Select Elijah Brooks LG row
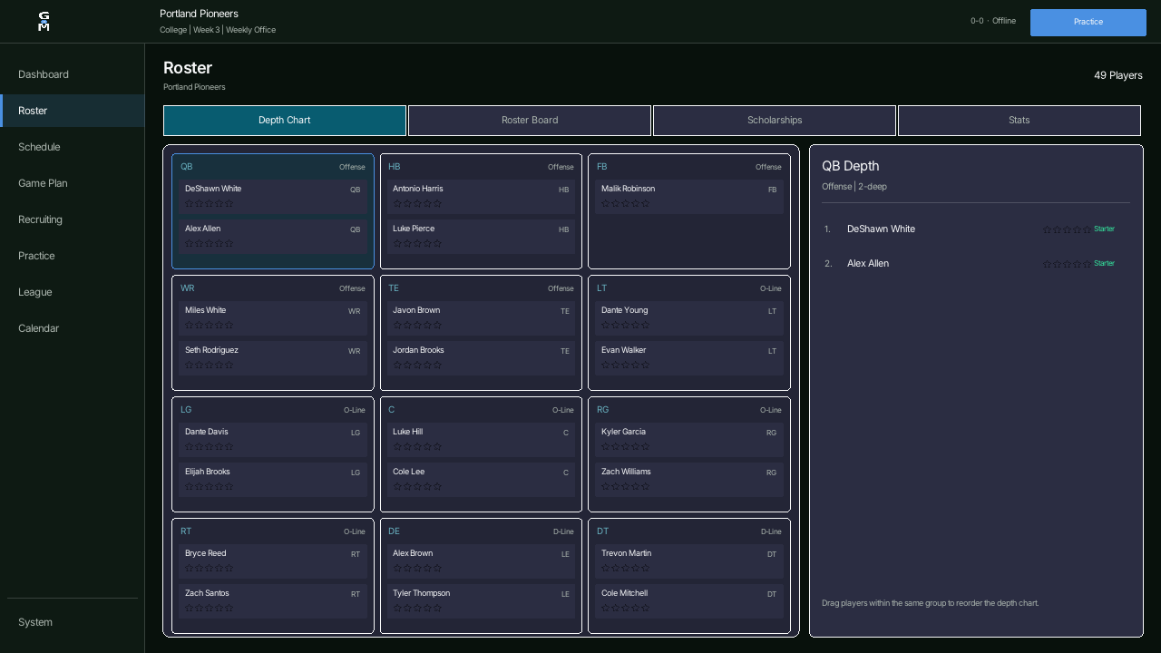1161x653 pixels. 273,480
